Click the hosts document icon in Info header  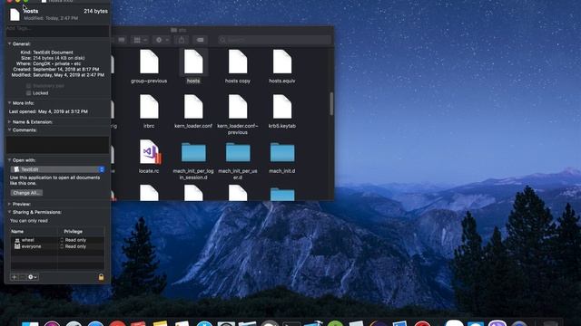tap(15, 14)
